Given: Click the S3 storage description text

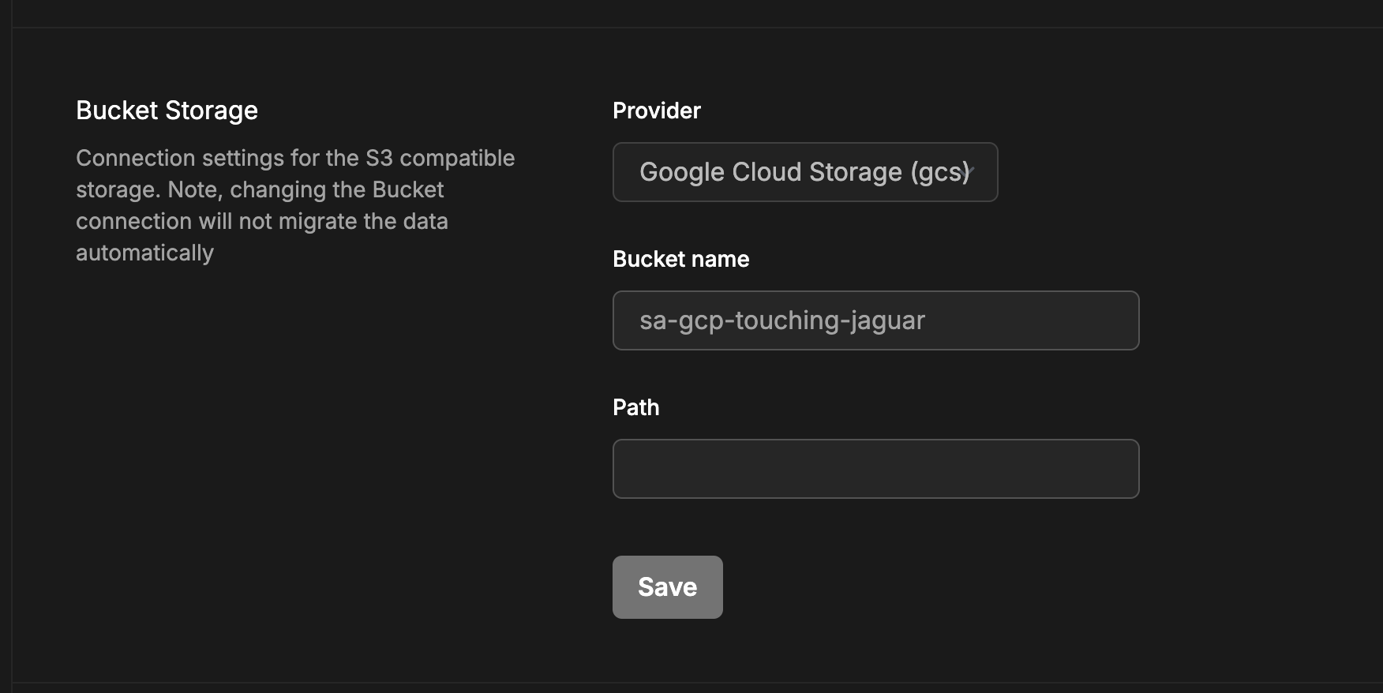Looking at the screenshot, I should pyautogui.click(x=294, y=205).
